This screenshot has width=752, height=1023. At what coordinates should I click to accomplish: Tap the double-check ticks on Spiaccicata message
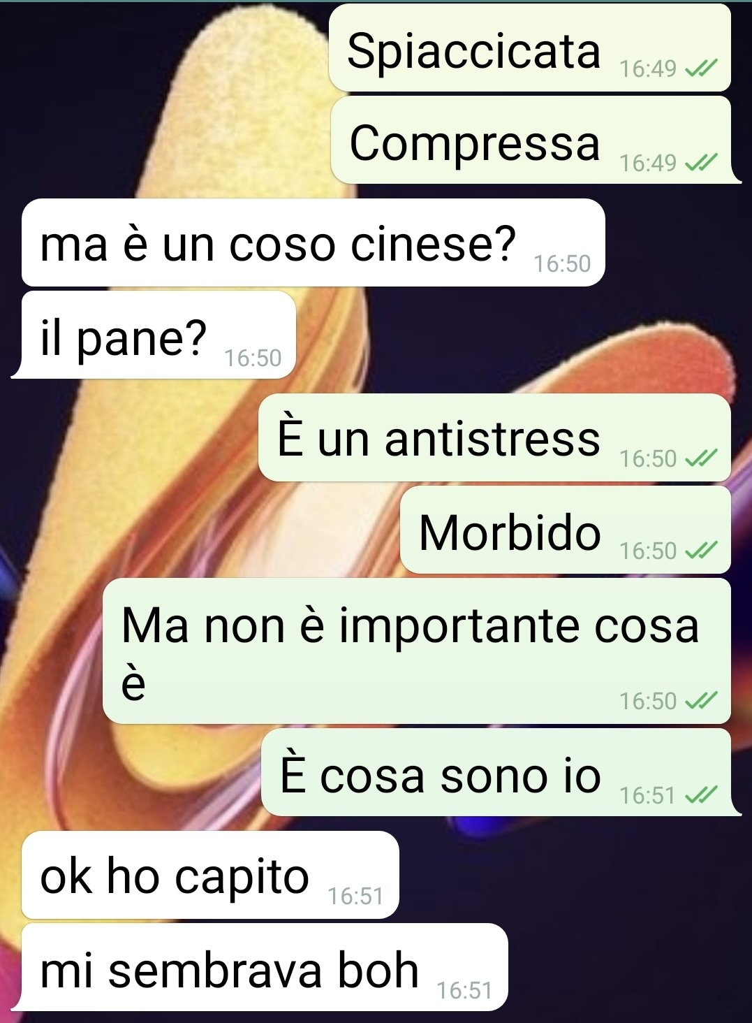[701, 68]
